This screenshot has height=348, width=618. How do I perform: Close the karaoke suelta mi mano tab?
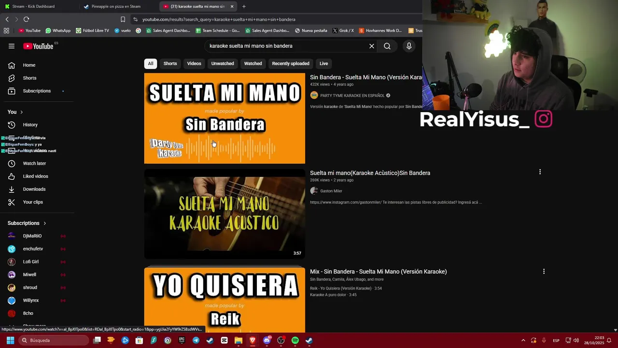pos(232,6)
